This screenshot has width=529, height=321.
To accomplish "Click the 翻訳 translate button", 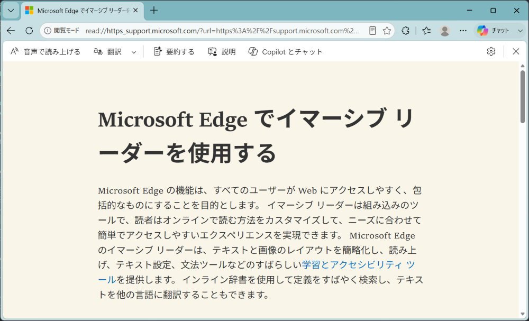I will coord(107,52).
